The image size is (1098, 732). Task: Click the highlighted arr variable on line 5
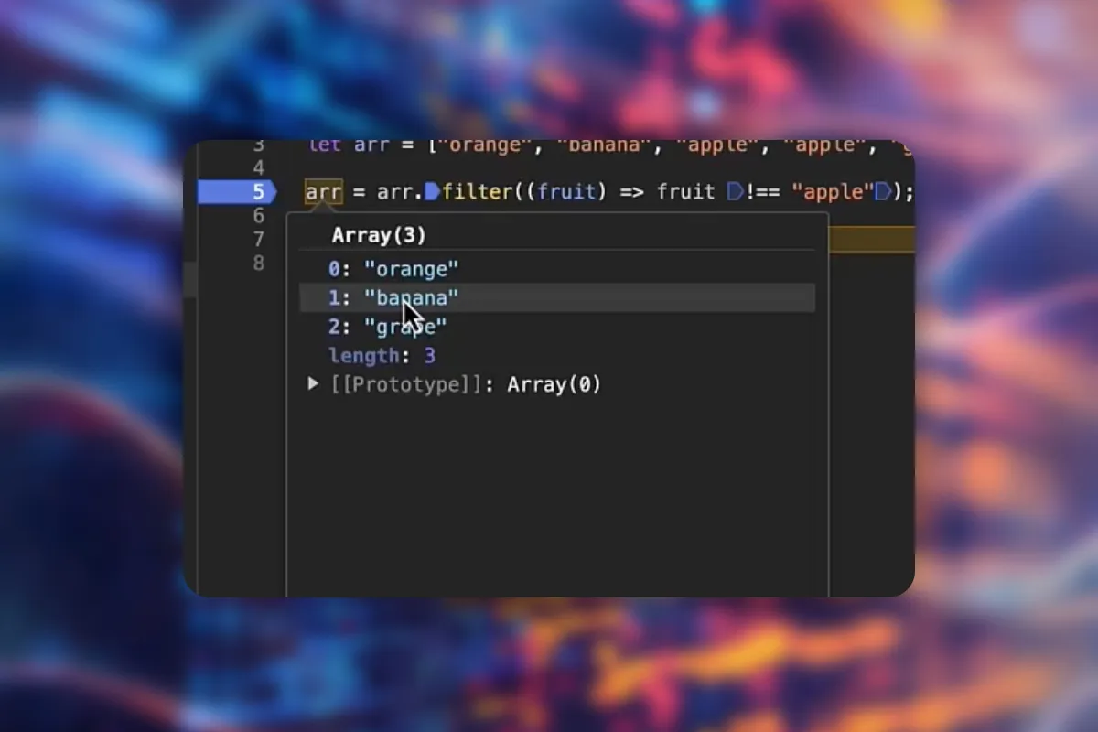(323, 192)
